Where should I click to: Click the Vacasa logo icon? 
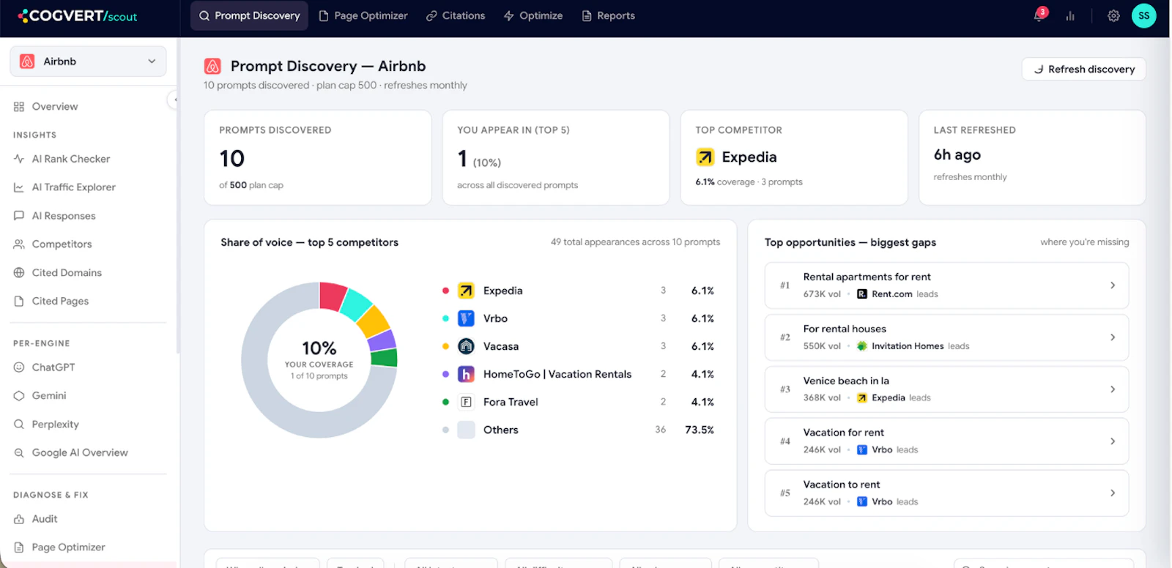(466, 346)
